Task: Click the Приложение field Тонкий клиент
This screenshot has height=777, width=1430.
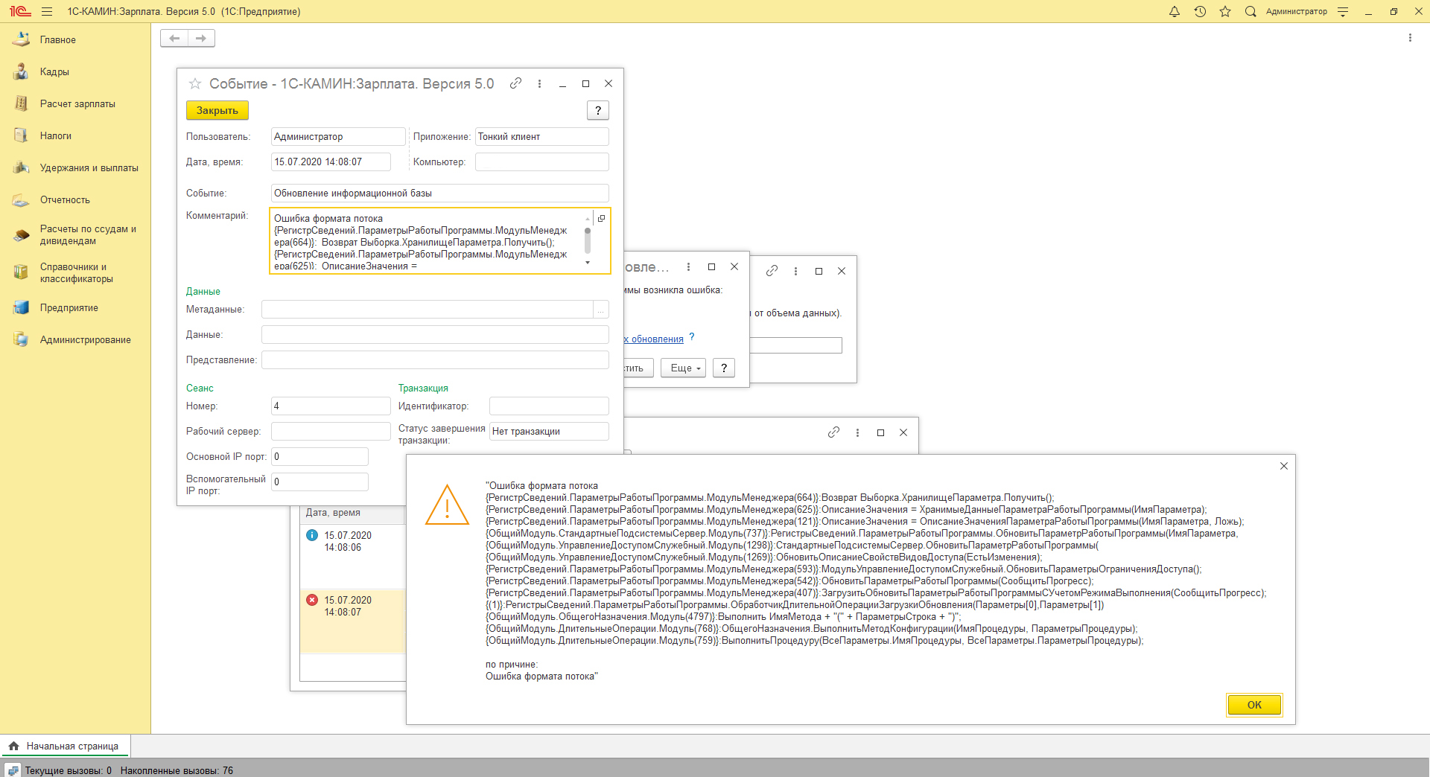Action: coord(541,137)
